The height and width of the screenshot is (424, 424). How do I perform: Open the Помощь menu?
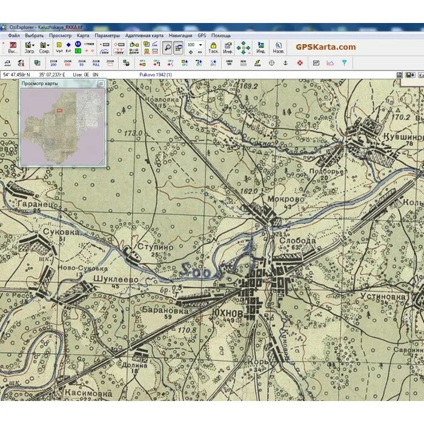pyautogui.click(x=221, y=35)
